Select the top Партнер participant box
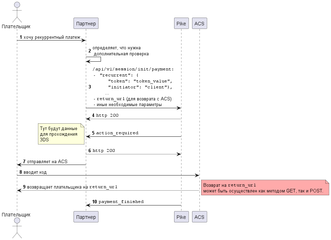Viewport: 331px width, 240px height. (x=86, y=23)
